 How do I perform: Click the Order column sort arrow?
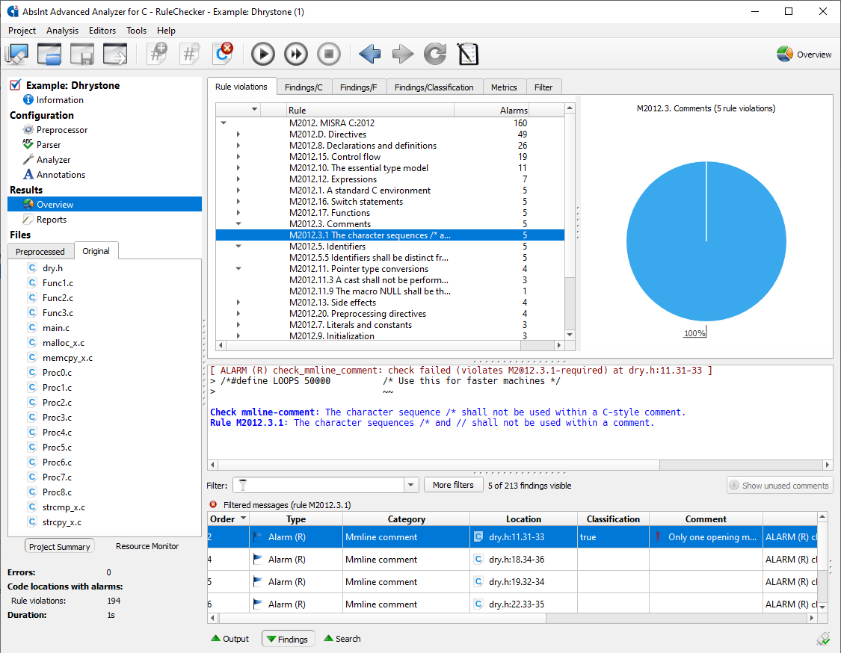point(244,519)
